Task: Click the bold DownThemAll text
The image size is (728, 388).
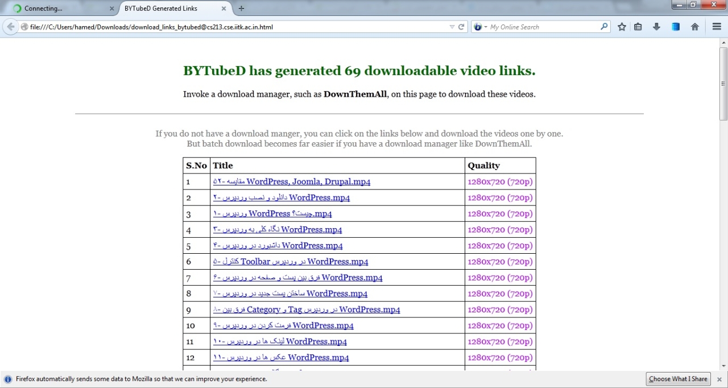Action: [355, 94]
